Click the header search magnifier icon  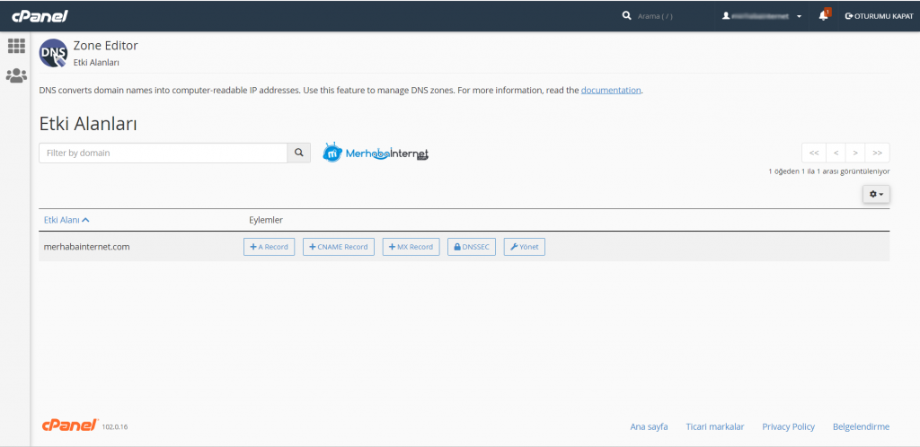[x=627, y=16]
